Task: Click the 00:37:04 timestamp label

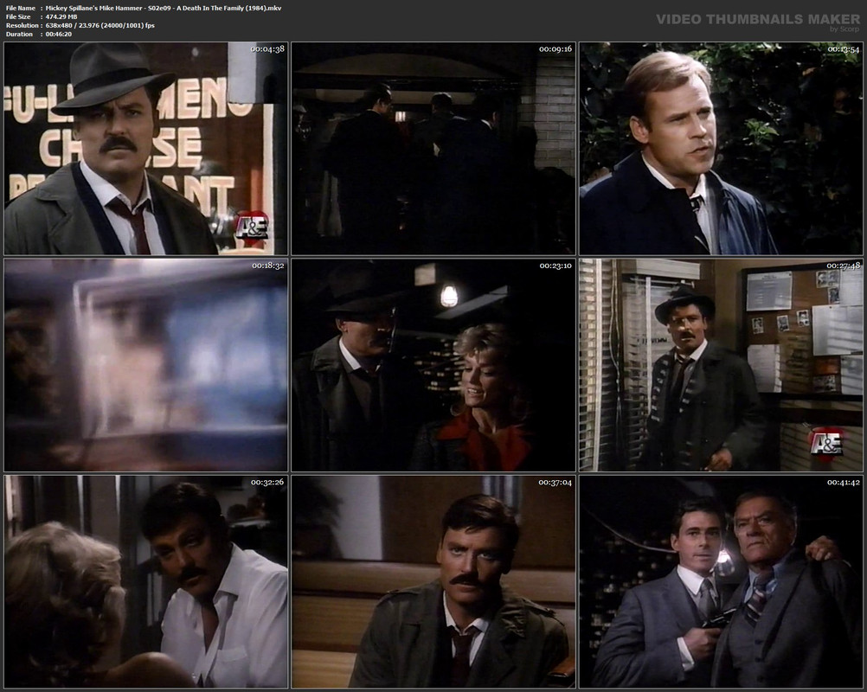Action: (x=556, y=482)
